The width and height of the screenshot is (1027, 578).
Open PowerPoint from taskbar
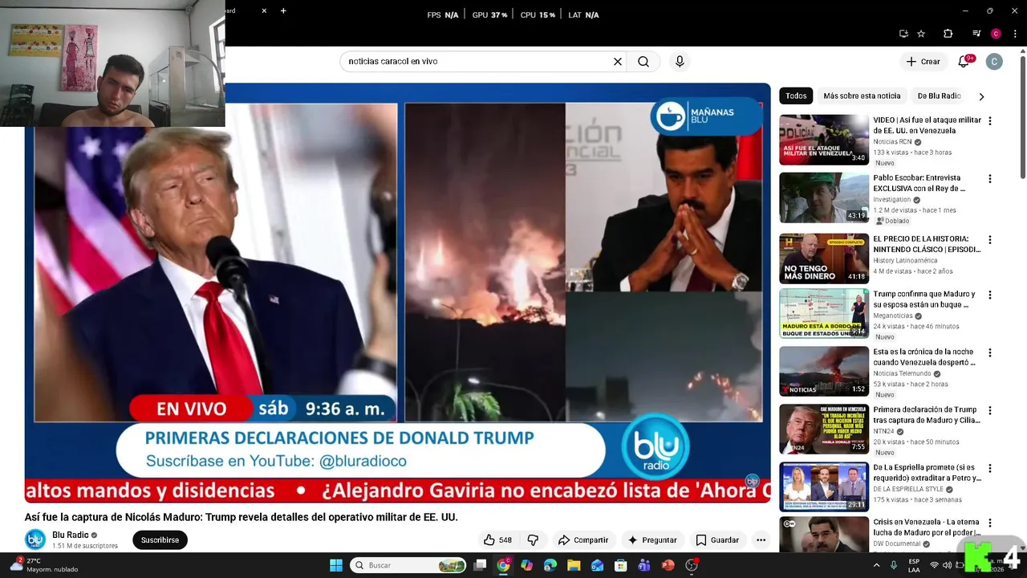tap(668, 565)
